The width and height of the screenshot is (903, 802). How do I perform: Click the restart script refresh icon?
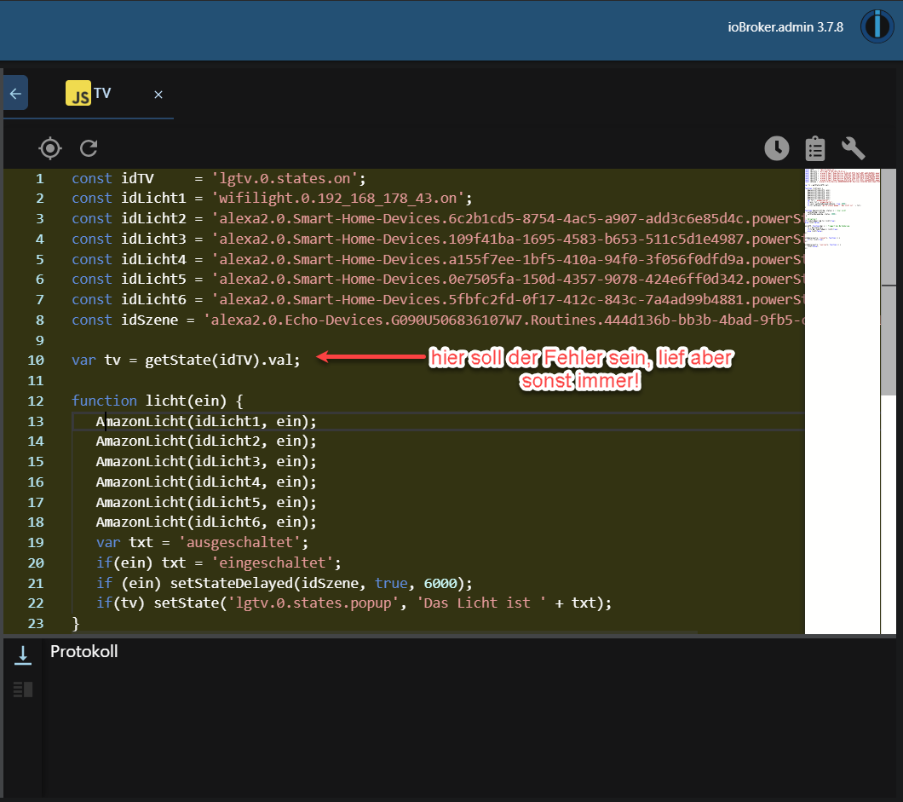pos(89,148)
